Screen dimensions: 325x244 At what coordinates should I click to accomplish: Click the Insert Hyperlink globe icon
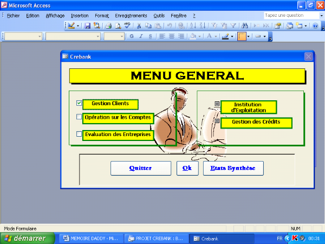[x=181, y=25]
